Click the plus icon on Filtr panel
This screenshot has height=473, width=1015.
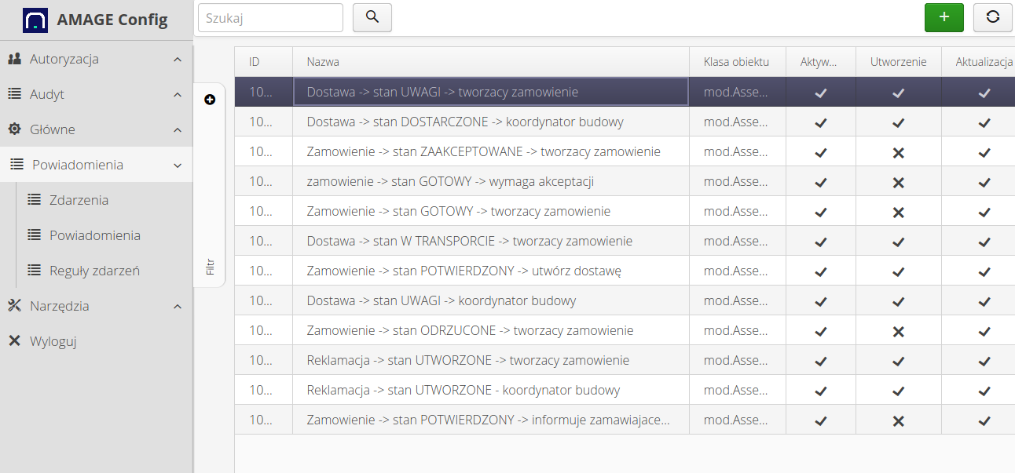[x=209, y=100]
